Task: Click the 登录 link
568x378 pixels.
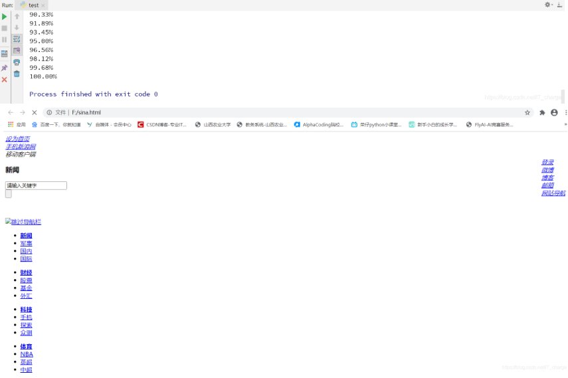Action: click(547, 162)
